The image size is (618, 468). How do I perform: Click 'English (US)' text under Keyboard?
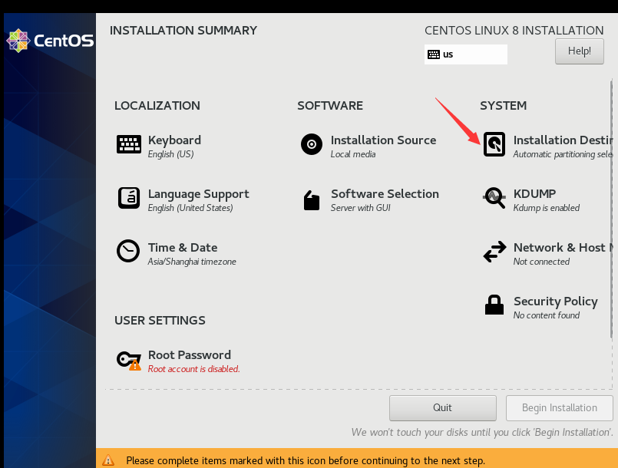[x=170, y=154]
